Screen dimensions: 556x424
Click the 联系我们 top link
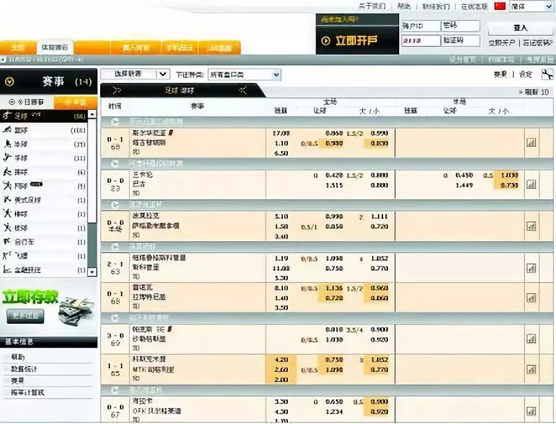coord(436,6)
